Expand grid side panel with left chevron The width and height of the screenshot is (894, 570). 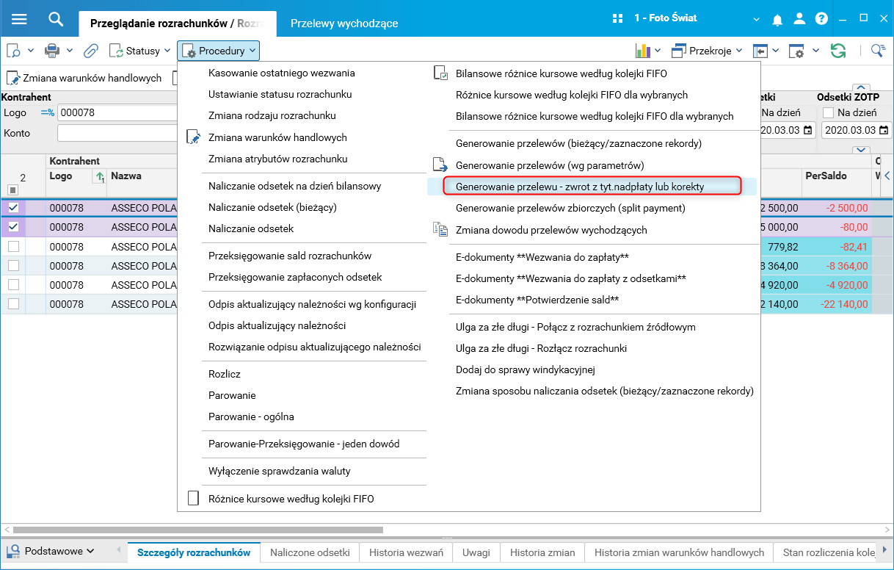pyautogui.click(x=887, y=176)
